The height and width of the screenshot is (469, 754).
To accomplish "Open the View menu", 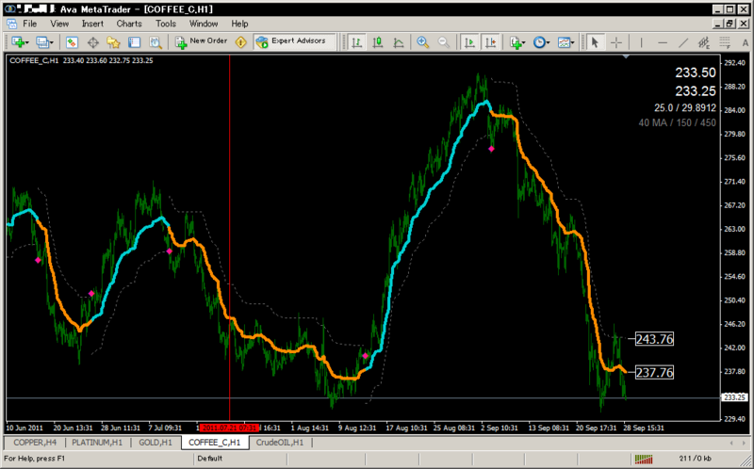I will (59, 24).
